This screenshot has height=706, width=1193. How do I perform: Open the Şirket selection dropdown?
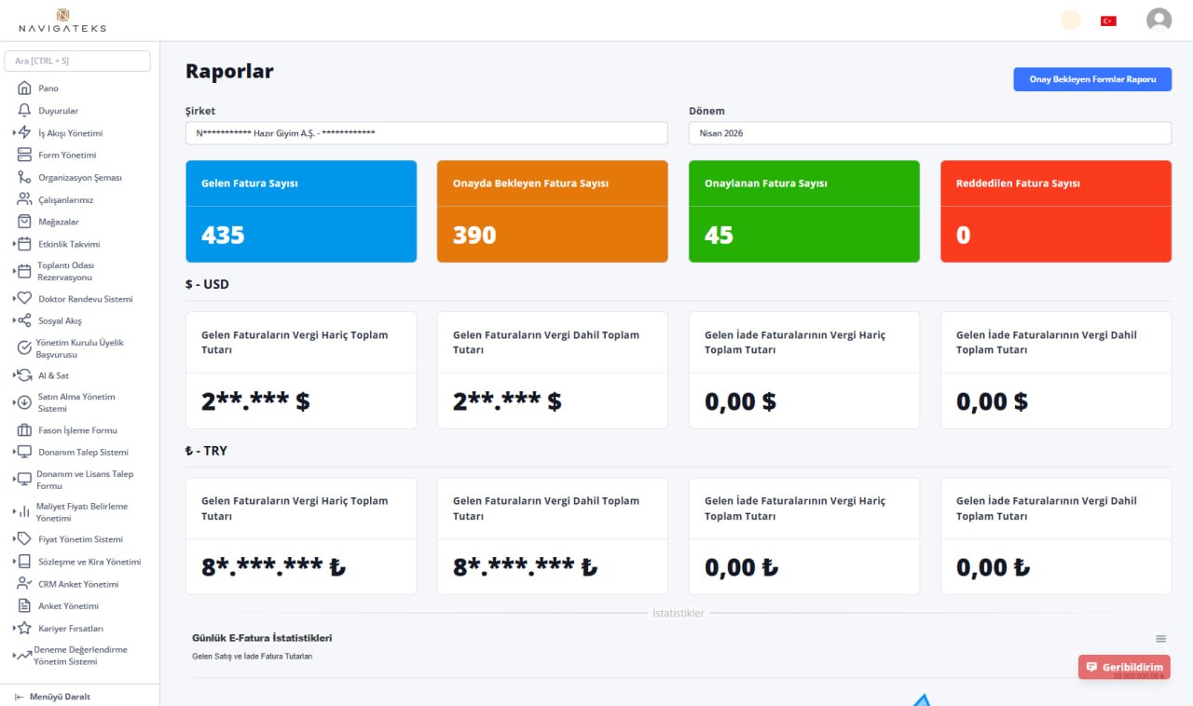426,133
